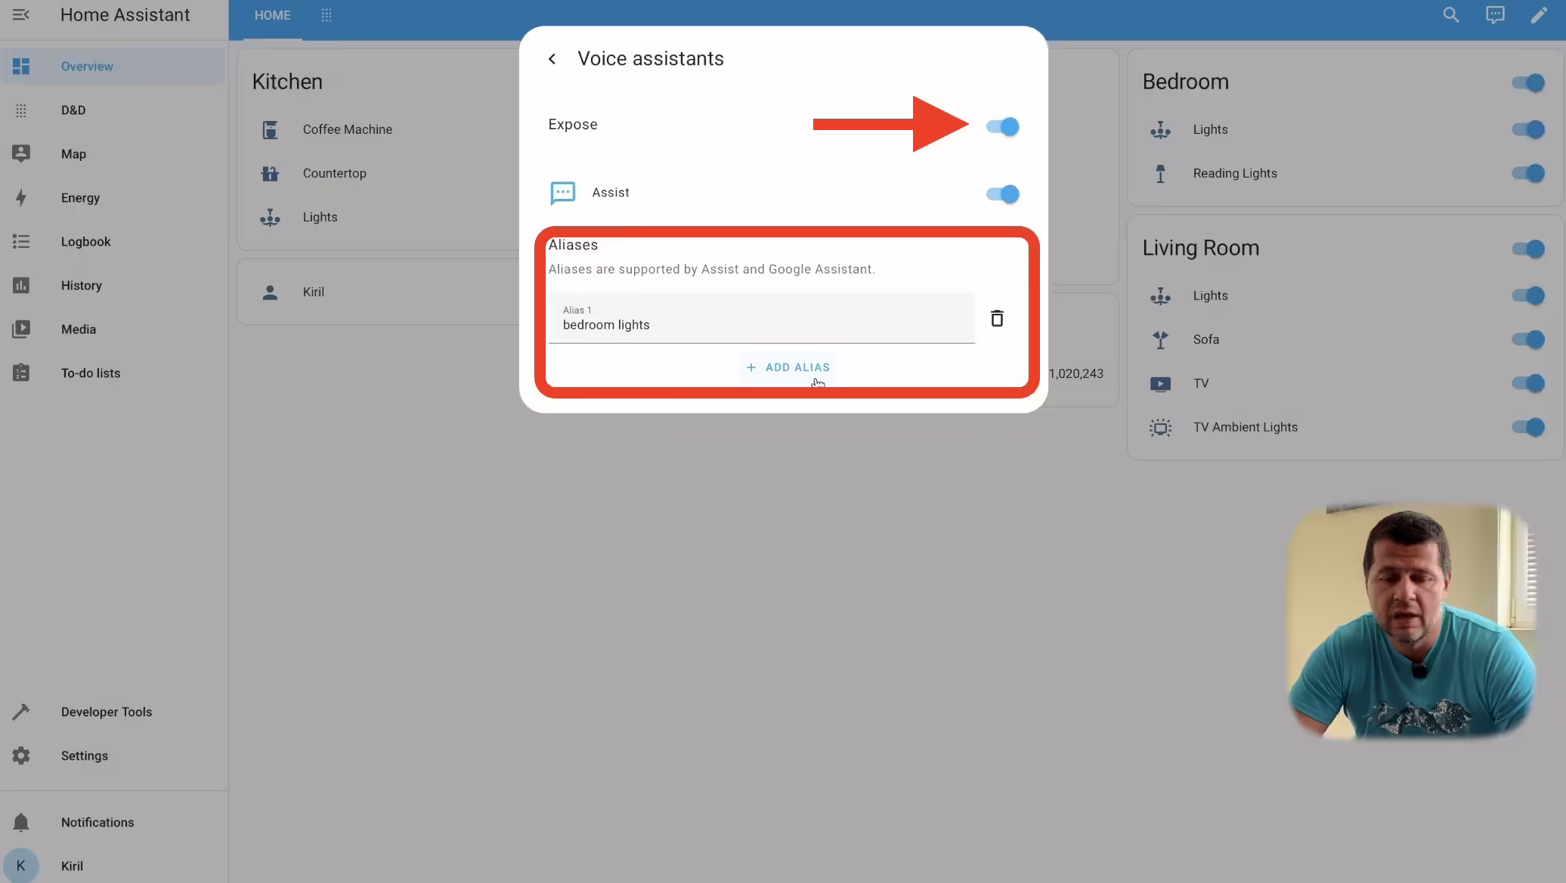This screenshot has width=1566, height=883.
Task: Open the Energy page in sidebar
Action: 113,198
